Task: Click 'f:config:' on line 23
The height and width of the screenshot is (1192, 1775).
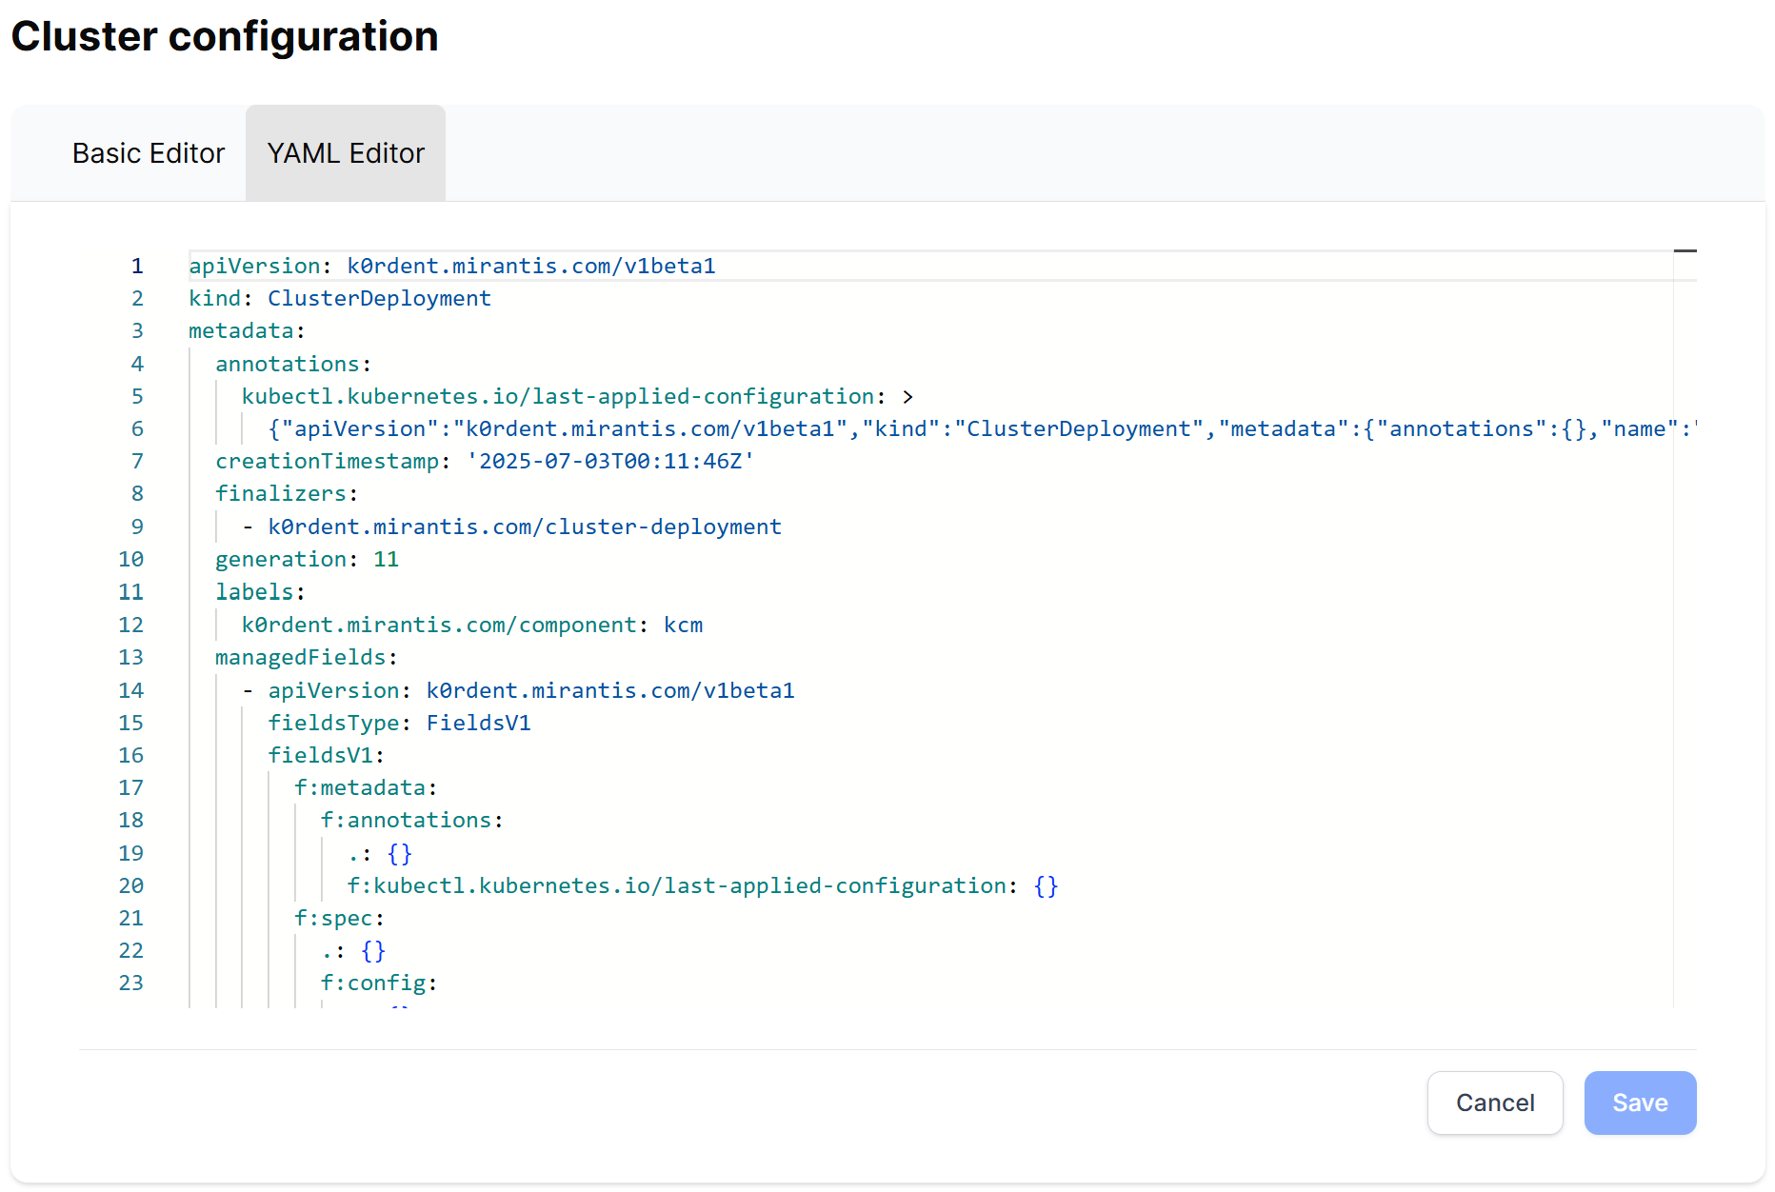Action: (379, 983)
